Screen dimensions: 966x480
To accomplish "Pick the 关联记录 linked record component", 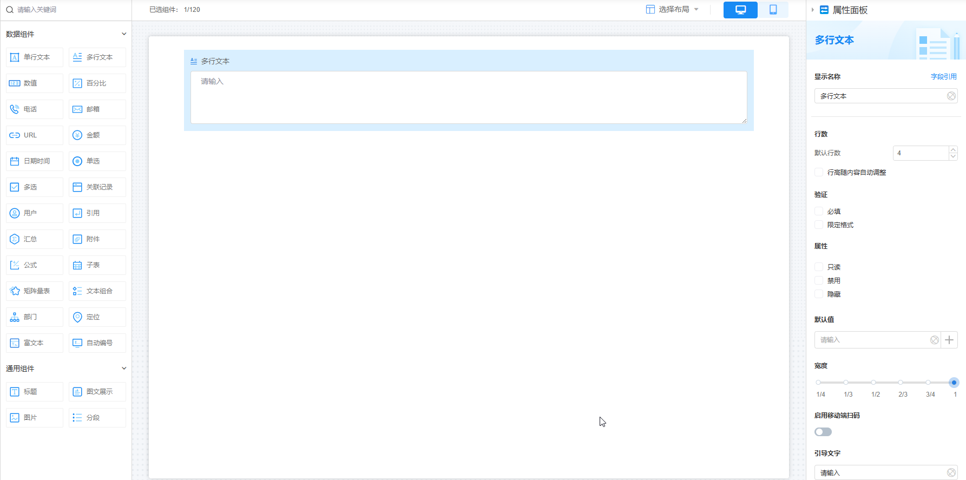I will pyautogui.click(x=97, y=187).
